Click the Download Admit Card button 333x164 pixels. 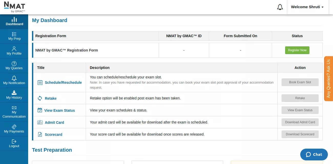[x=300, y=122]
